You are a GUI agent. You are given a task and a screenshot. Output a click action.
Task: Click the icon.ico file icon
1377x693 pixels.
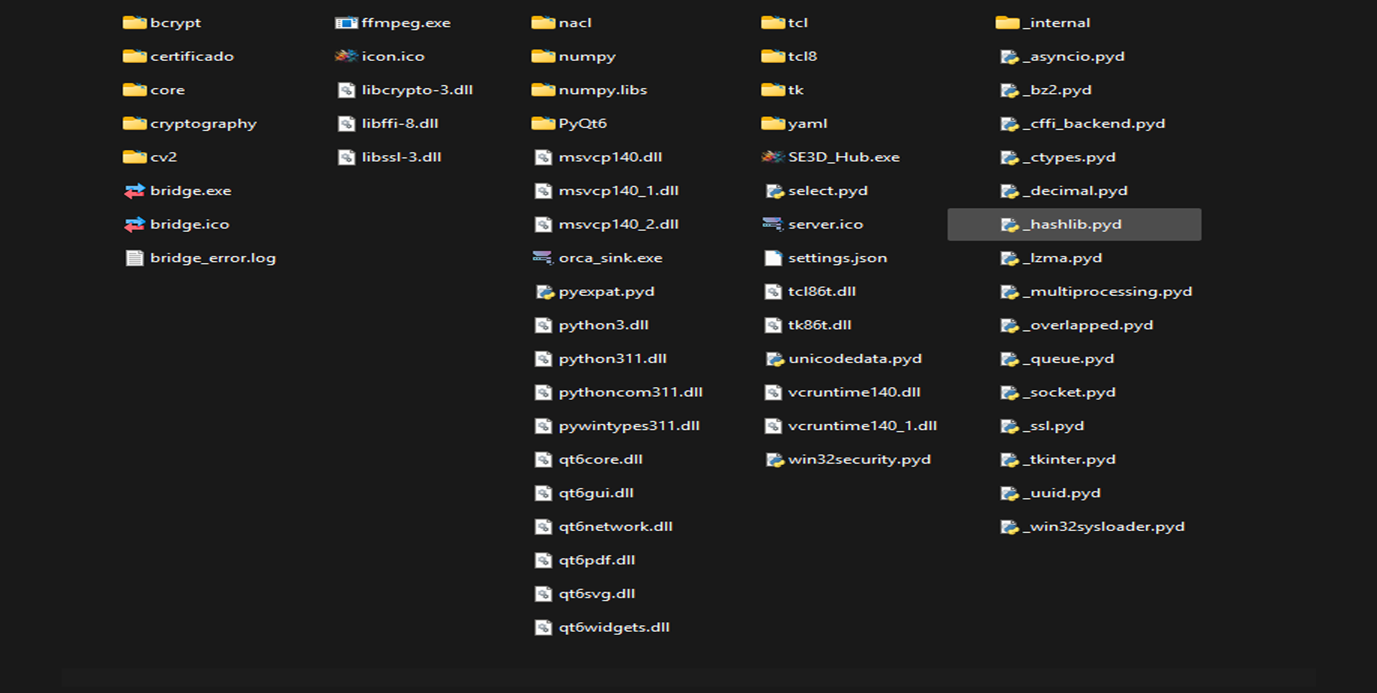[x=346, y=56]
